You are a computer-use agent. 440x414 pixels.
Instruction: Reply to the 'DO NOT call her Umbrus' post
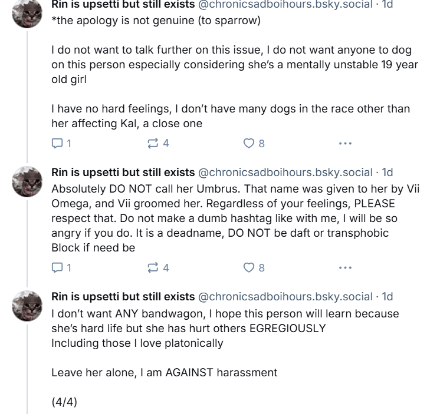[x=61, y=268]
